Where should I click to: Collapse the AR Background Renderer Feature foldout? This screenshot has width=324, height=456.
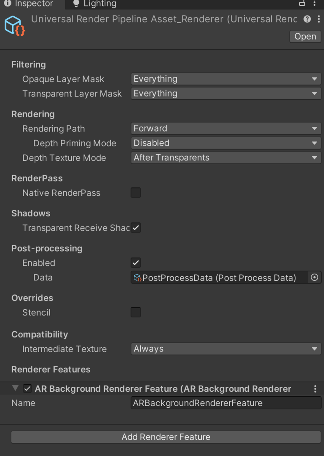(14, 389)
